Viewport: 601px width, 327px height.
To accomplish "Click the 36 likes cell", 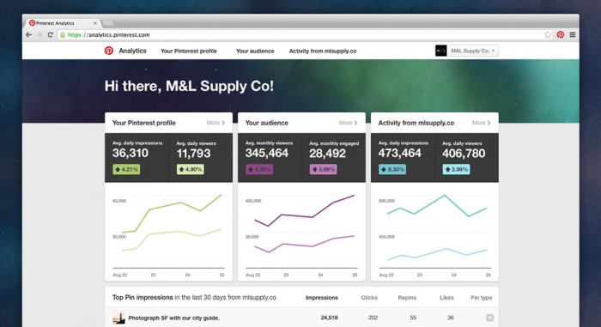I will 451,318.
